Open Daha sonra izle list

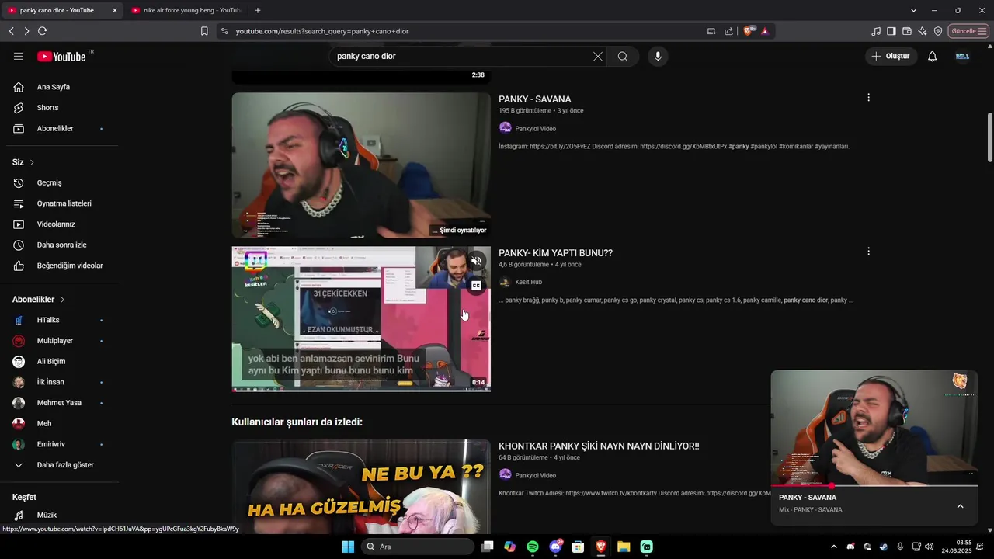click(x=62, y=245)
